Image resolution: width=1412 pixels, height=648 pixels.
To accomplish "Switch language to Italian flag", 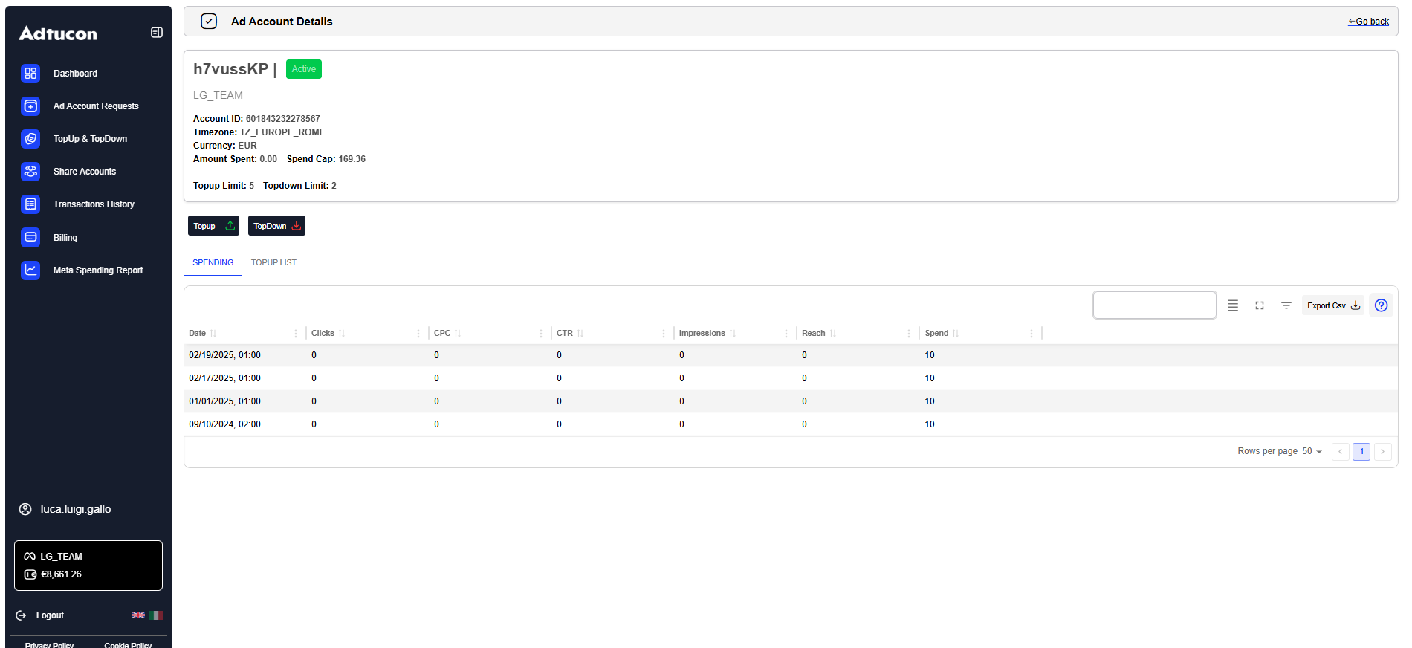I will (156, 615).
